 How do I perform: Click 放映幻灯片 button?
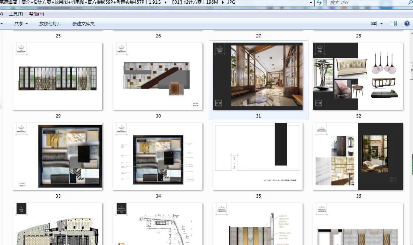(x=50, y=24)
